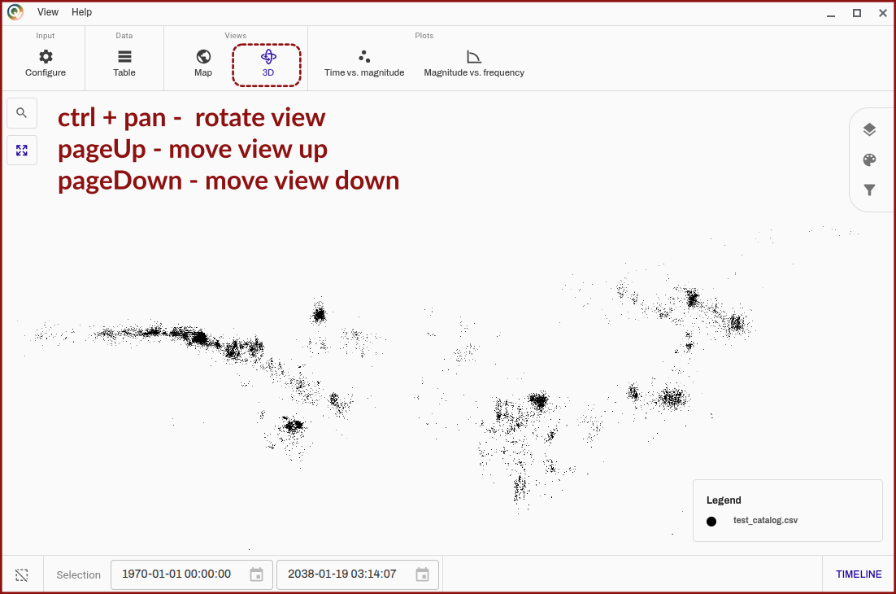Click the application logo icon

coord(15,12)
